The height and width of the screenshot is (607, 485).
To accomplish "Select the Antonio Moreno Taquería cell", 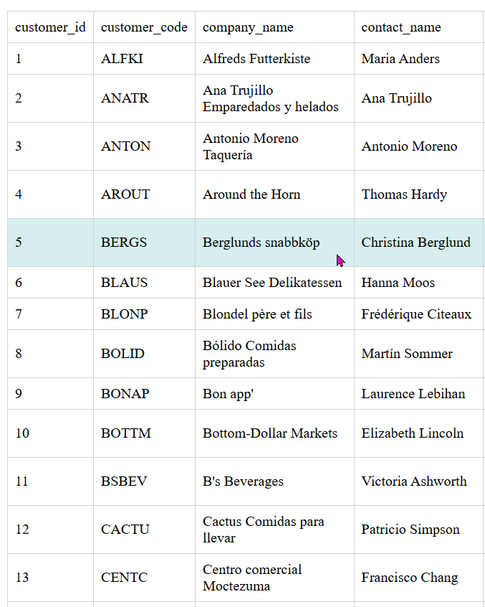I will (251, 146).
